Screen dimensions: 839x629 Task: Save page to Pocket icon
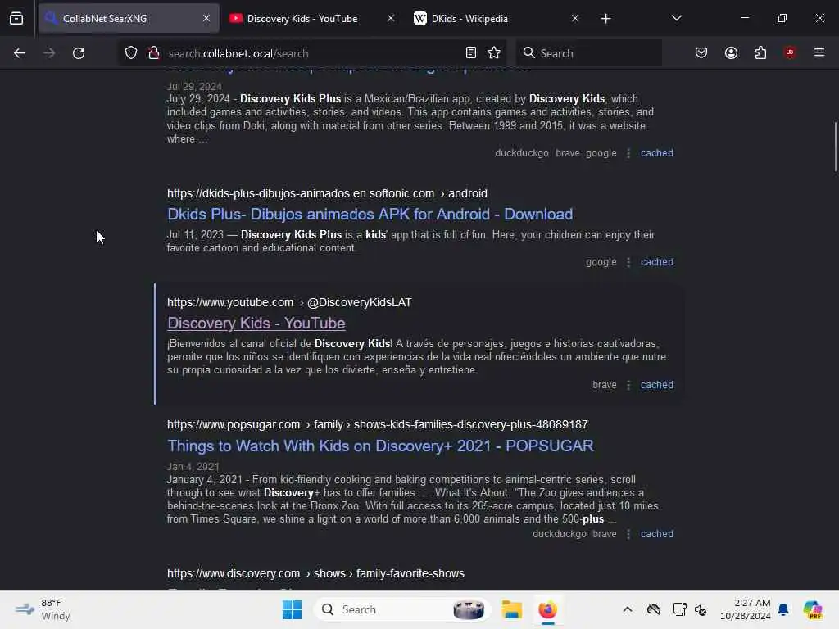[x=701, y=52]
